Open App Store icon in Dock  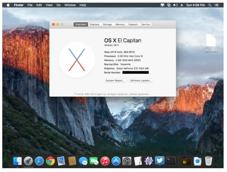116,161
